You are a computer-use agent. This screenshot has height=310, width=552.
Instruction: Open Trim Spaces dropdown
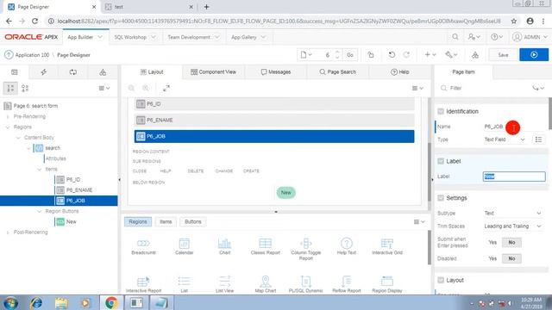click(512, 226)
